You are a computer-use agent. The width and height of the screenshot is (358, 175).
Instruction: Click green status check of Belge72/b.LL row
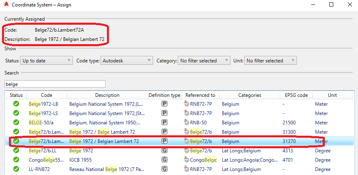[x=16, y=151]
